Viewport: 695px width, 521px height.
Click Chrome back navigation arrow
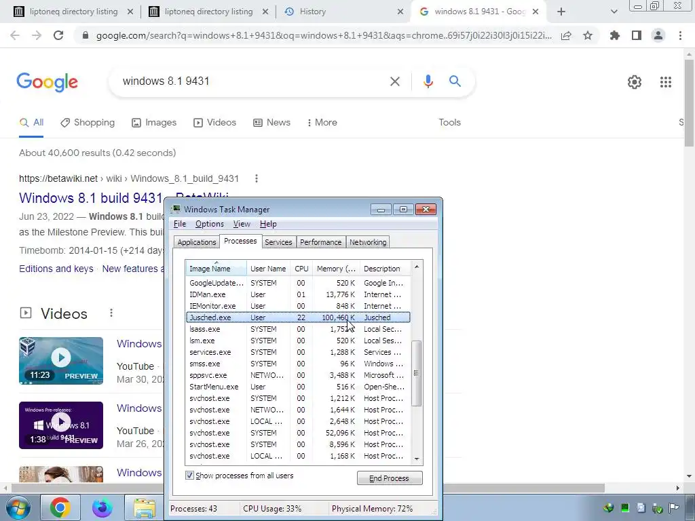15,35
